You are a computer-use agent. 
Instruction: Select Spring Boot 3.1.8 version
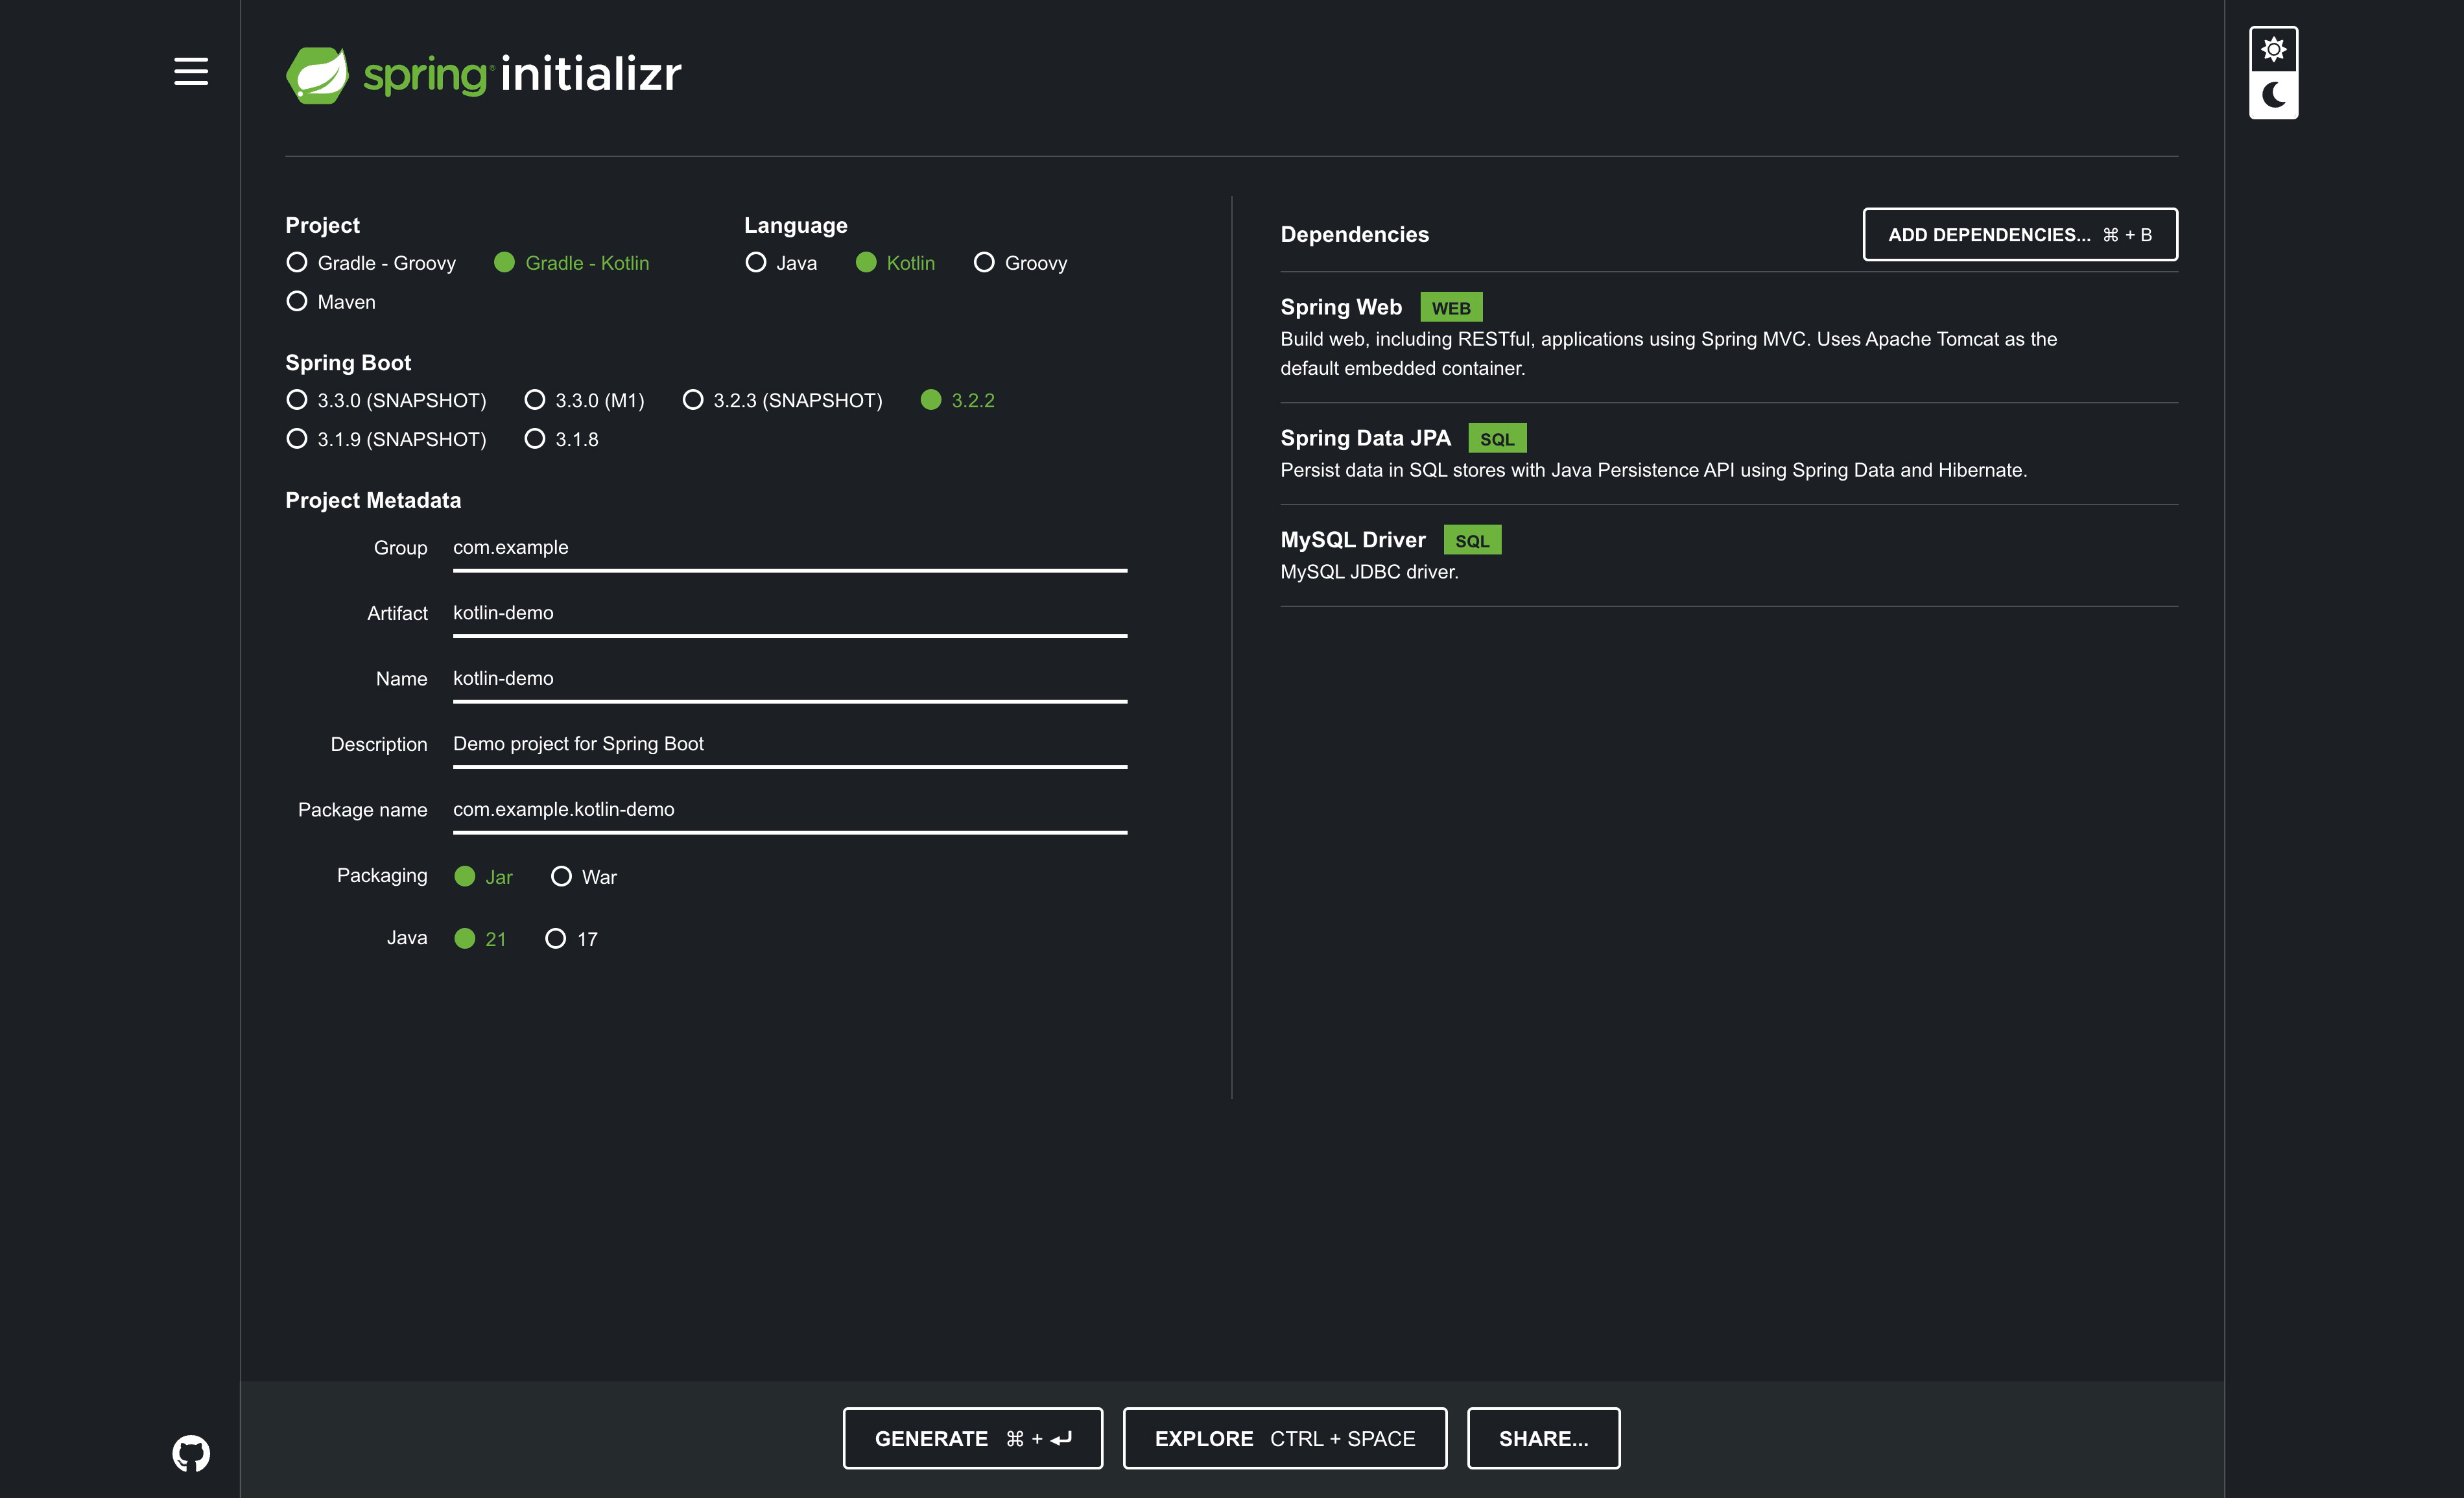pos(535,439)
